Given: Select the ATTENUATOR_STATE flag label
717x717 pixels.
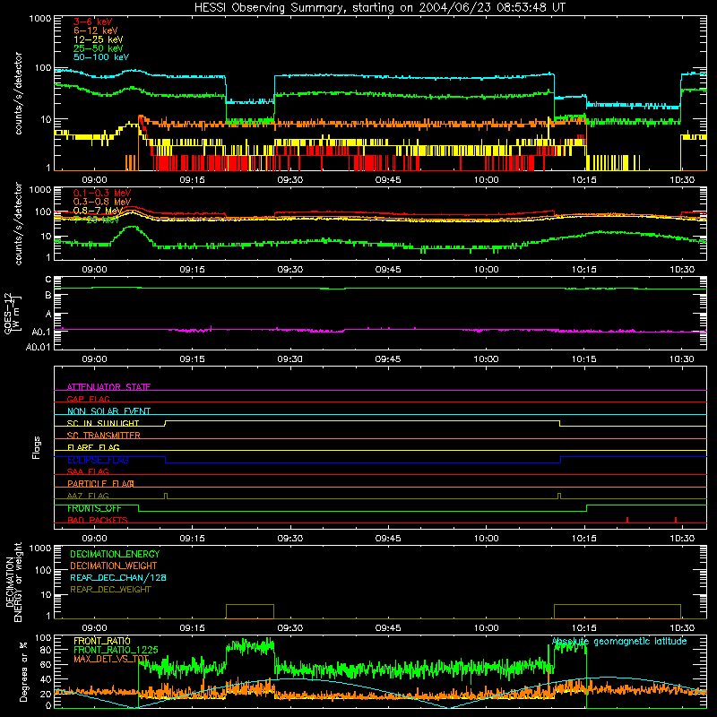Looking at the screenshot, I should 108,387.
